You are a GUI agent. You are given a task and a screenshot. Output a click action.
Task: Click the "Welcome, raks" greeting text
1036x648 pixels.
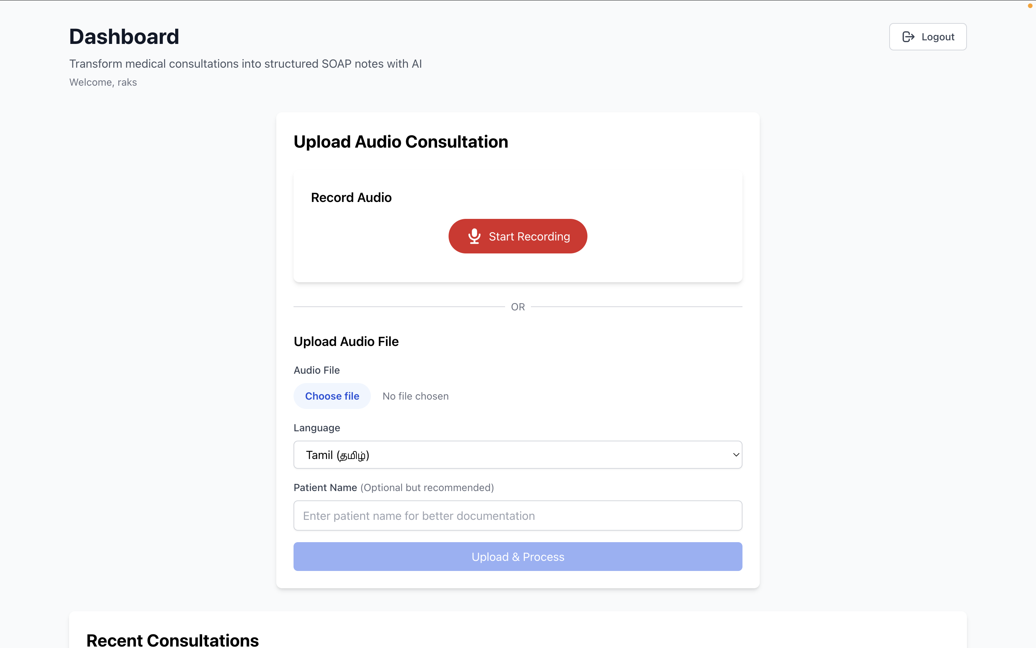click(103, 82)
